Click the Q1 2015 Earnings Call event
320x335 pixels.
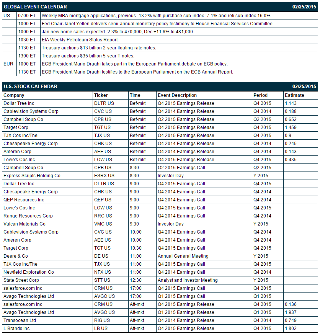[181, 297]
